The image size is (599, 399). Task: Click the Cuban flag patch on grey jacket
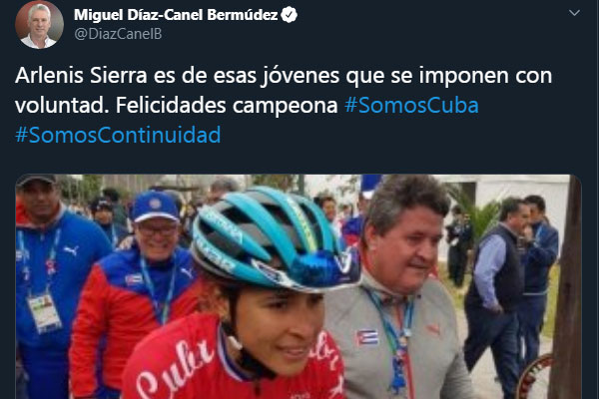click(366, 337)
